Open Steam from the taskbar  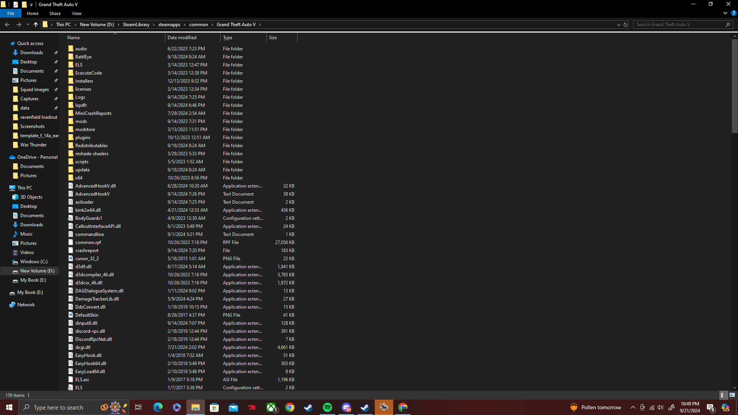click(x=308, y=407)
